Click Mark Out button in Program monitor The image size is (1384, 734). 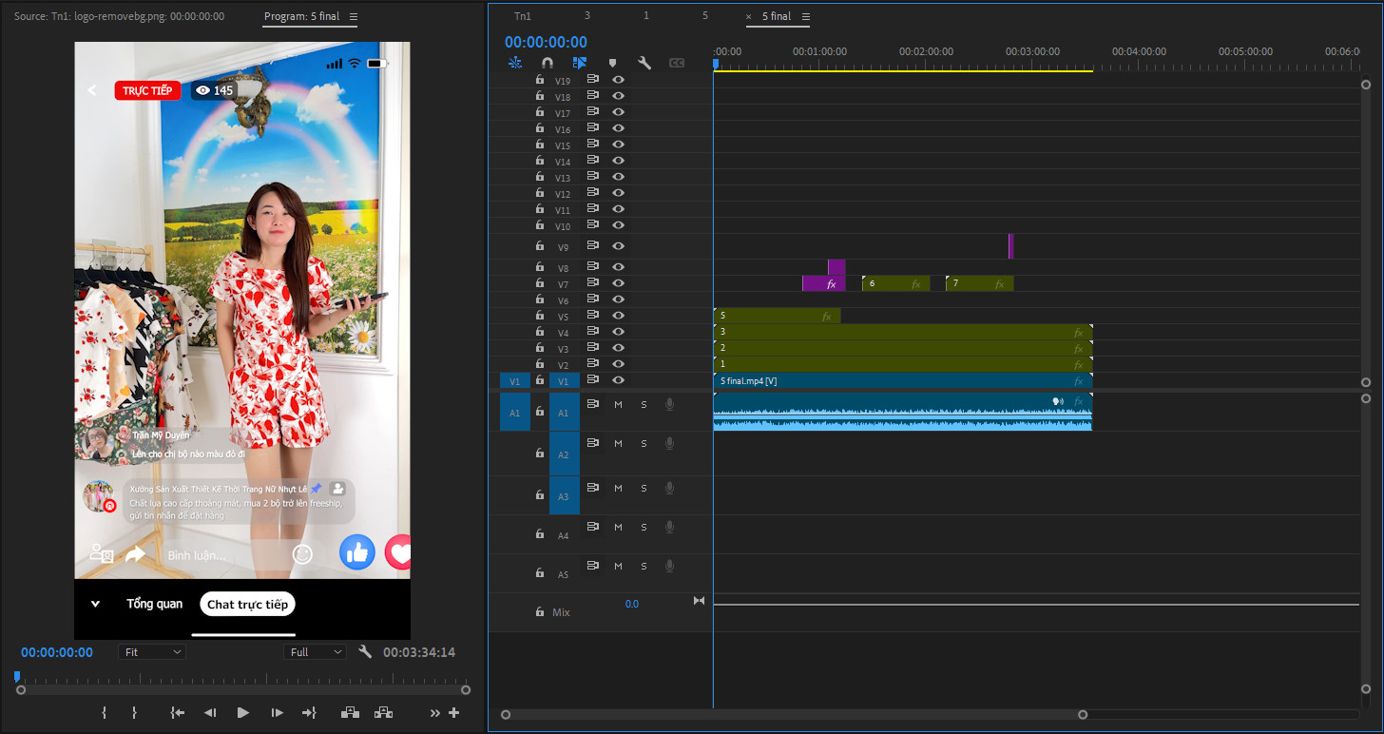coord(135,712)
